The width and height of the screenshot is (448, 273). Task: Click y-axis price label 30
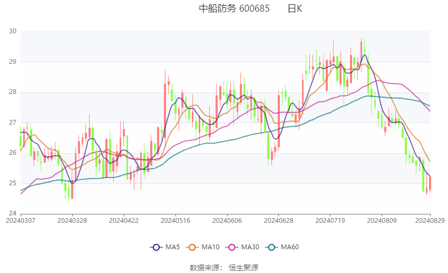click(13, 31)
